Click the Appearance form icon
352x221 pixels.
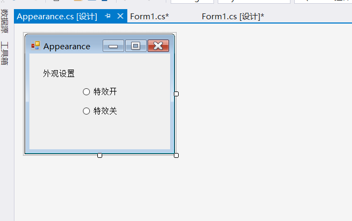(35, 45)
